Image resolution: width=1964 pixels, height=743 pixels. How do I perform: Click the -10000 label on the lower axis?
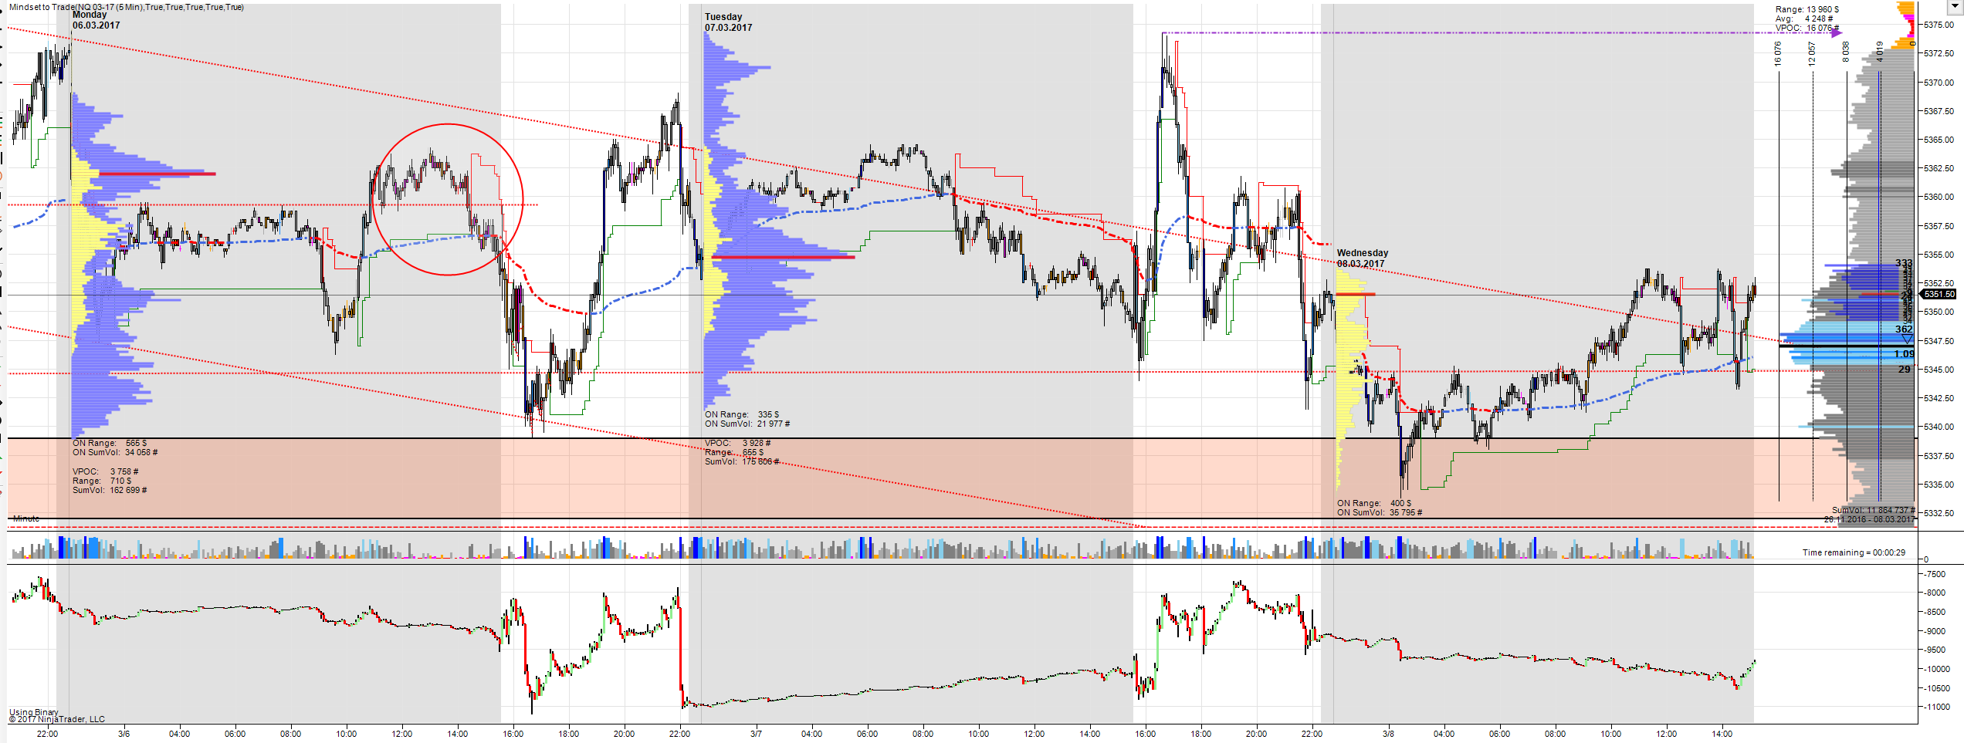(1935, 669)
